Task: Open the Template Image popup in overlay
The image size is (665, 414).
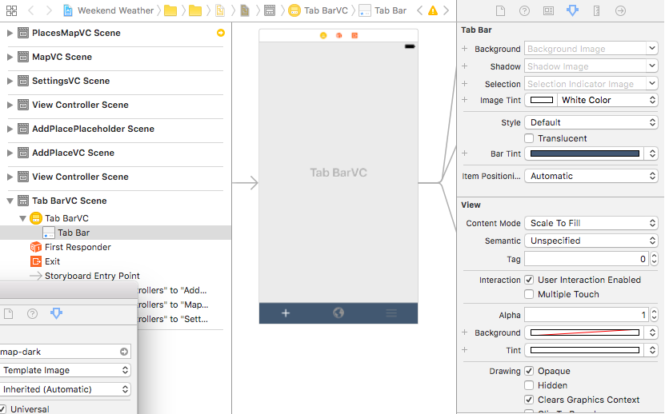Action: 65,370
